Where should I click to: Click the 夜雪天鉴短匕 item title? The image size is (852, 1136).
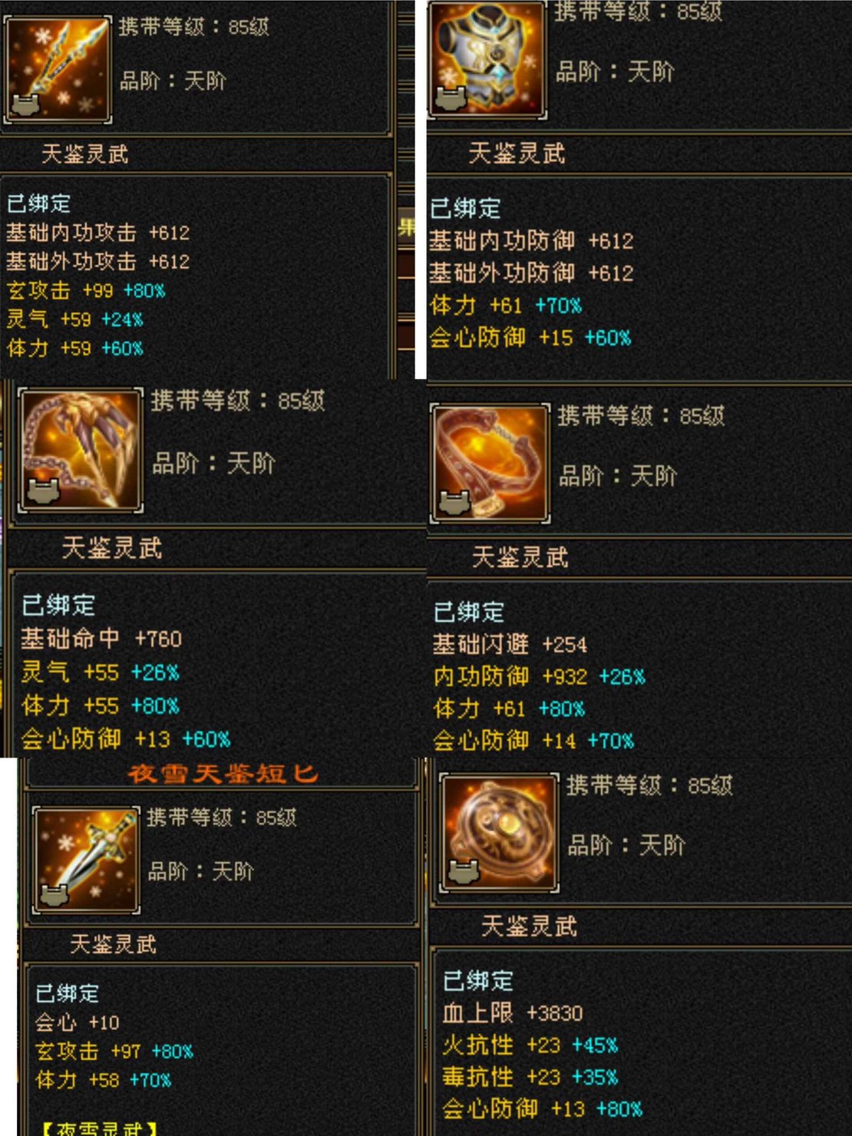coord(223,774)
